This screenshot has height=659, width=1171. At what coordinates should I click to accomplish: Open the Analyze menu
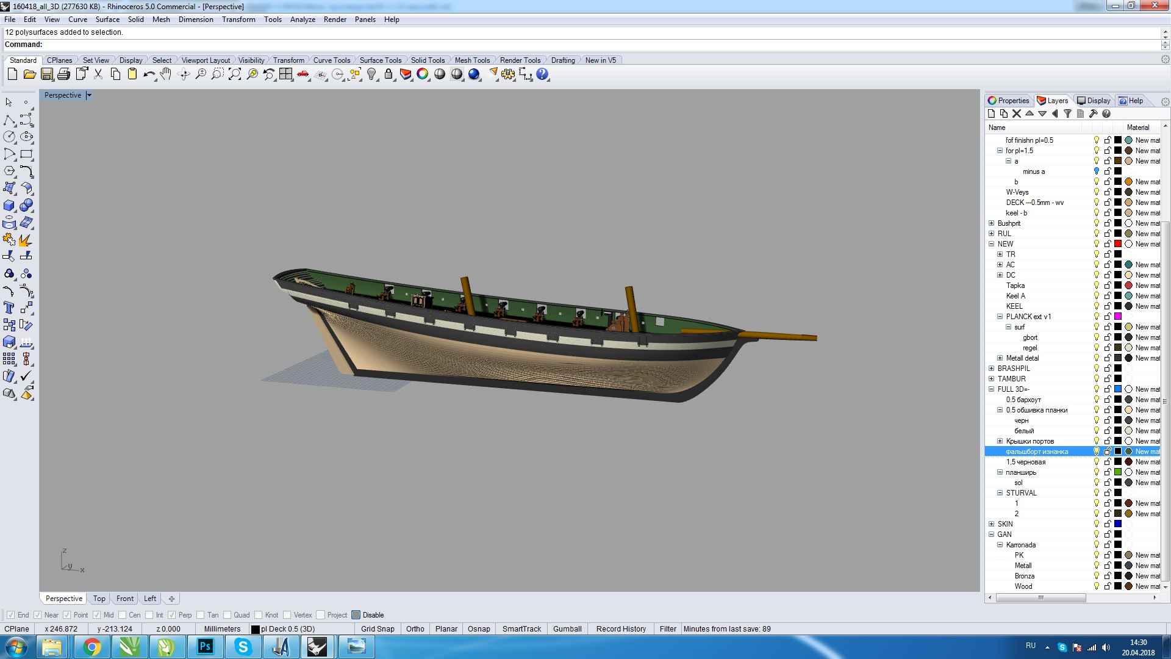pyautogui.click(x=303, y=20)
